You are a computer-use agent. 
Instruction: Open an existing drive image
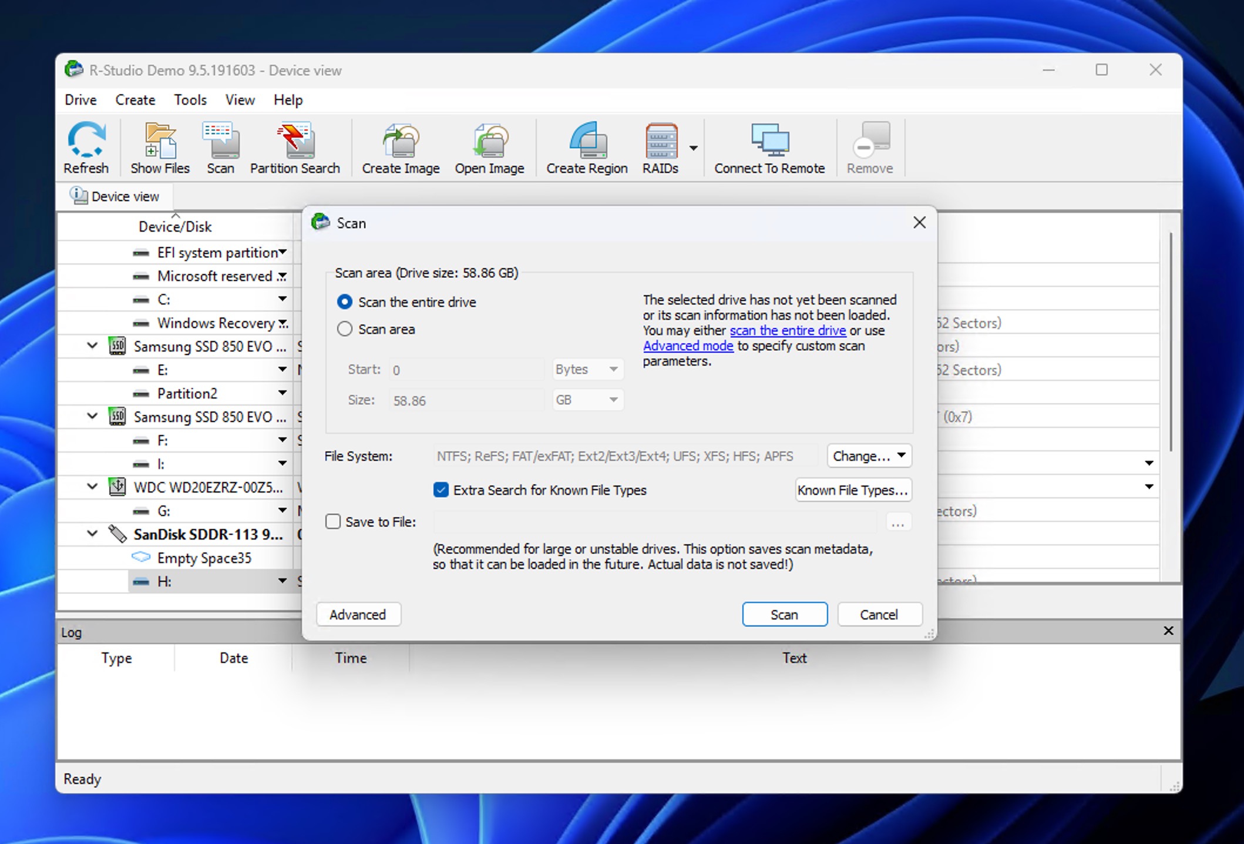[x=490, y=147]
